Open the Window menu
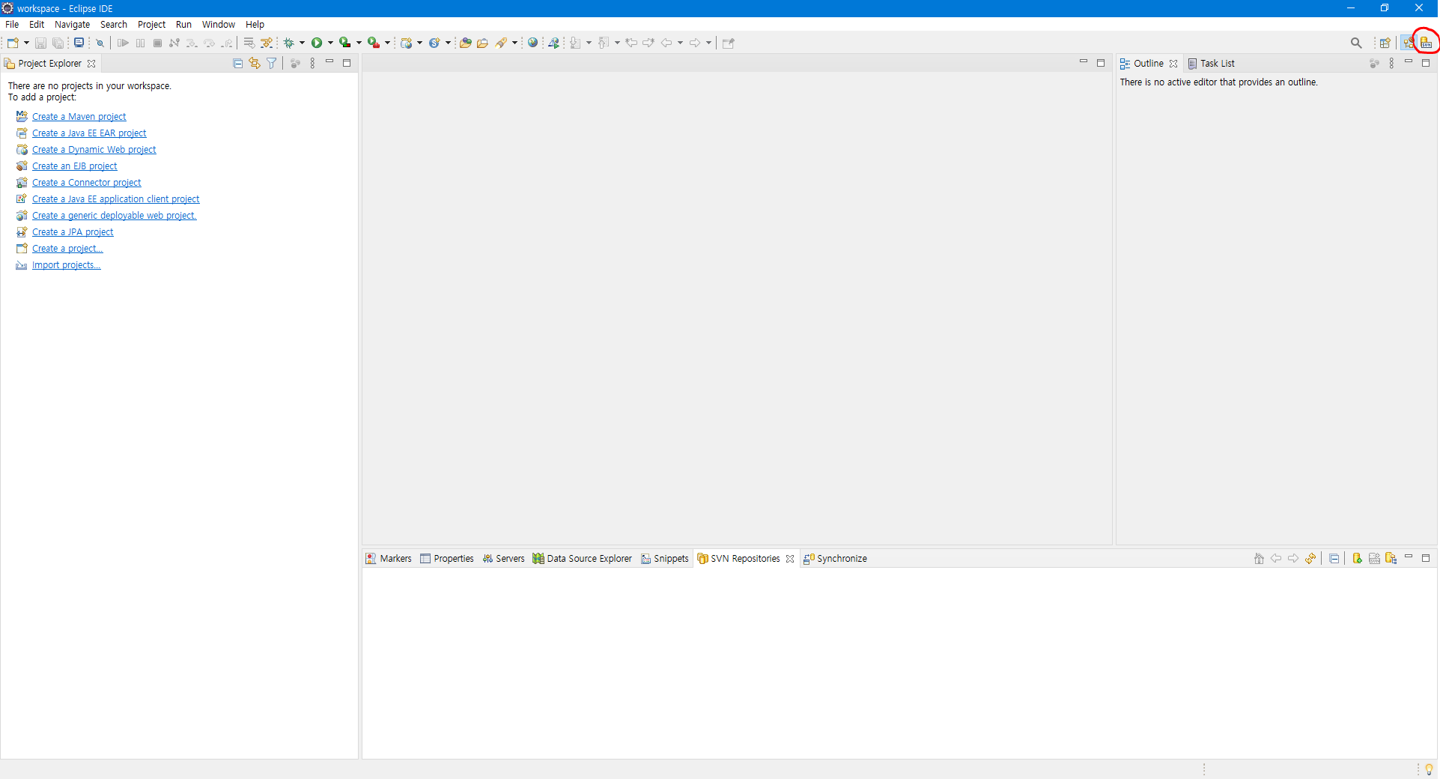Viewport: 1440px width, 779px height. [219, 25]
